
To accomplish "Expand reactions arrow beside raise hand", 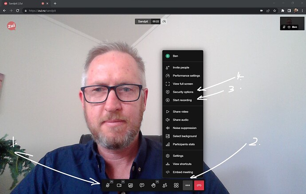I will 157,182.
